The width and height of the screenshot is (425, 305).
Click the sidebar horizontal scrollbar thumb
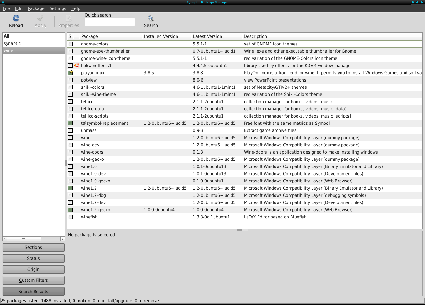tap(24, 239)
